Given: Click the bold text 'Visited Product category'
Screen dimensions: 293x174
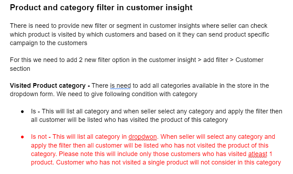Looking at the screenshot, I should click(48, 86).
